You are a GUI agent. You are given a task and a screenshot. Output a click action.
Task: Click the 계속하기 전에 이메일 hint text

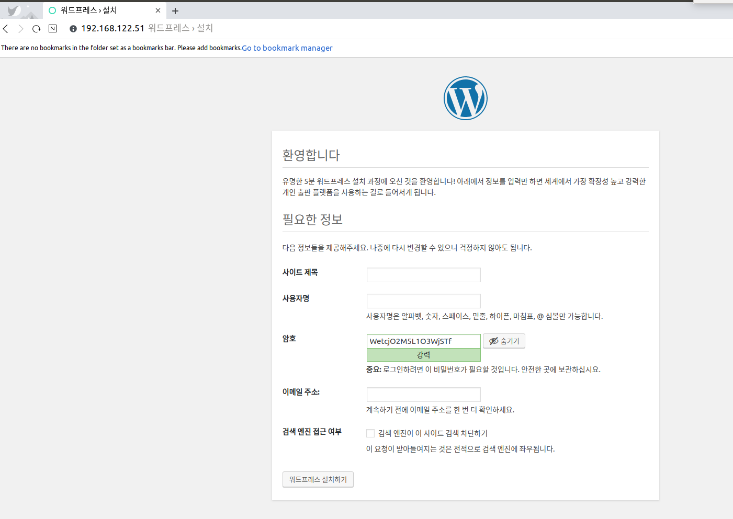[x=440, y=410]
